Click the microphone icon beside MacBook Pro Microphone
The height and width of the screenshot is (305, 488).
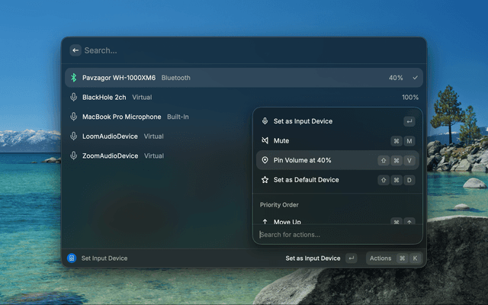click(x=74, y=117)
